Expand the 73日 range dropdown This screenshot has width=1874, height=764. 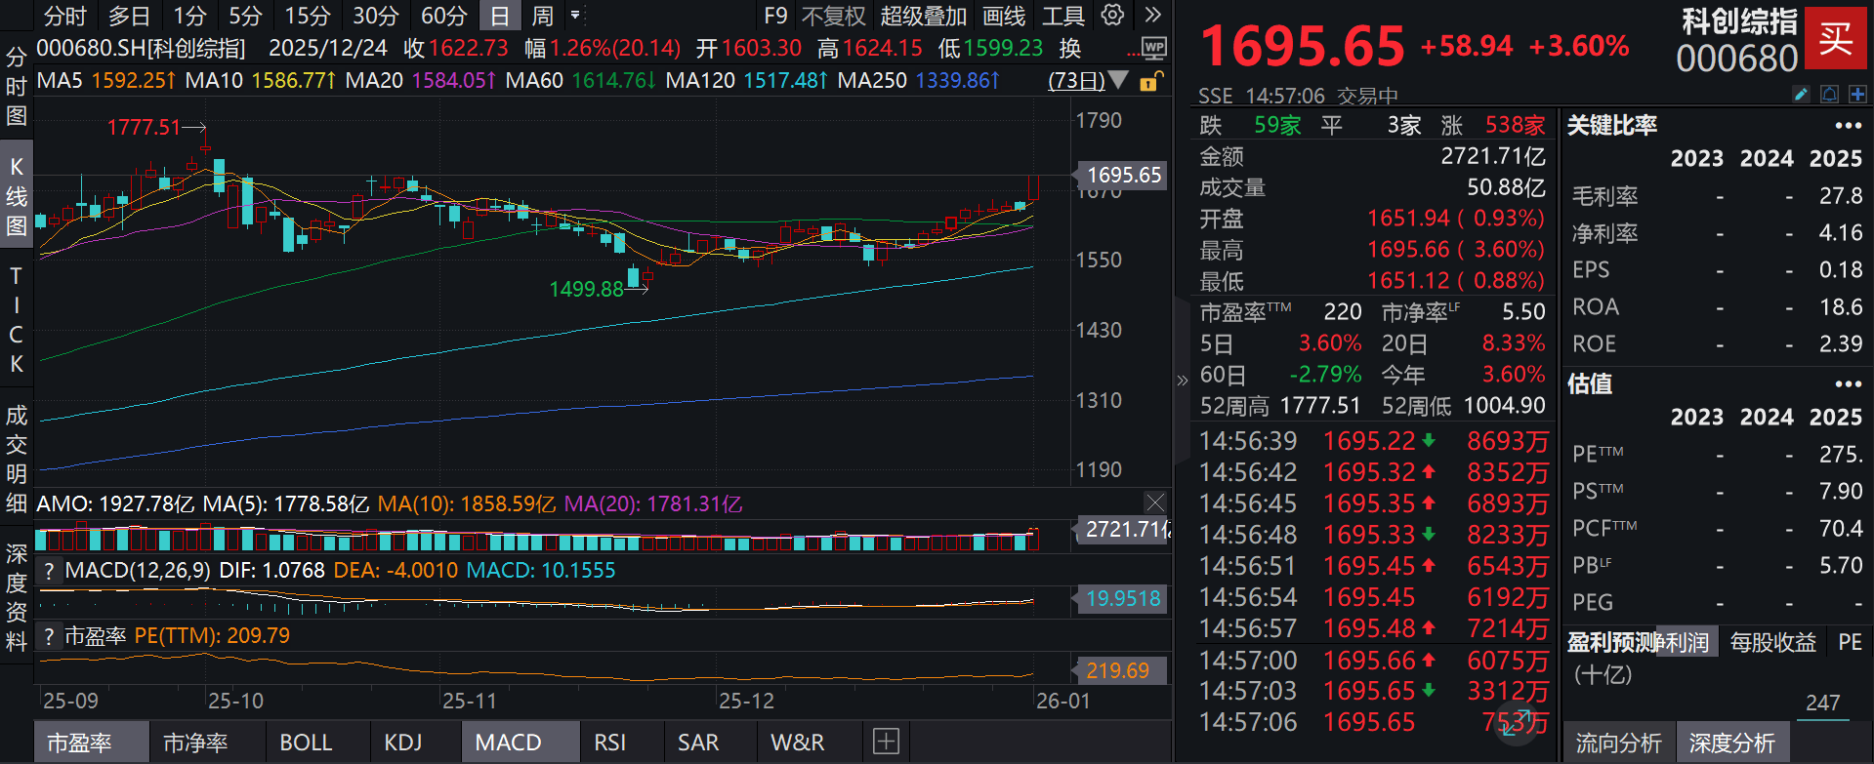(x=1118, y=80)
